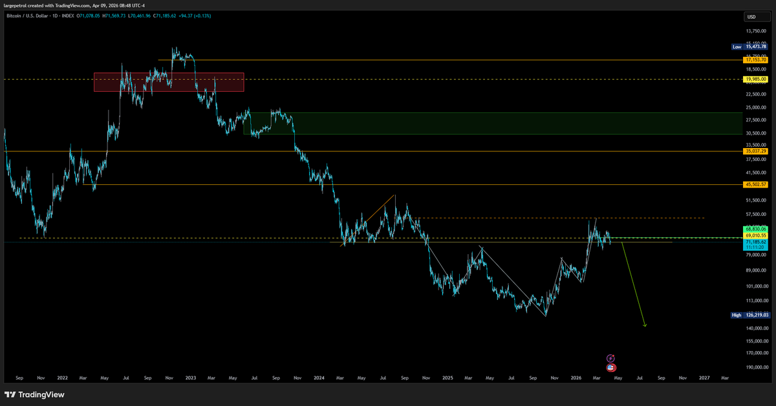776x406 pixels.
Task: Click the Bitcoin / U.S. Dollar symbol title
Action: coord(26,16)
